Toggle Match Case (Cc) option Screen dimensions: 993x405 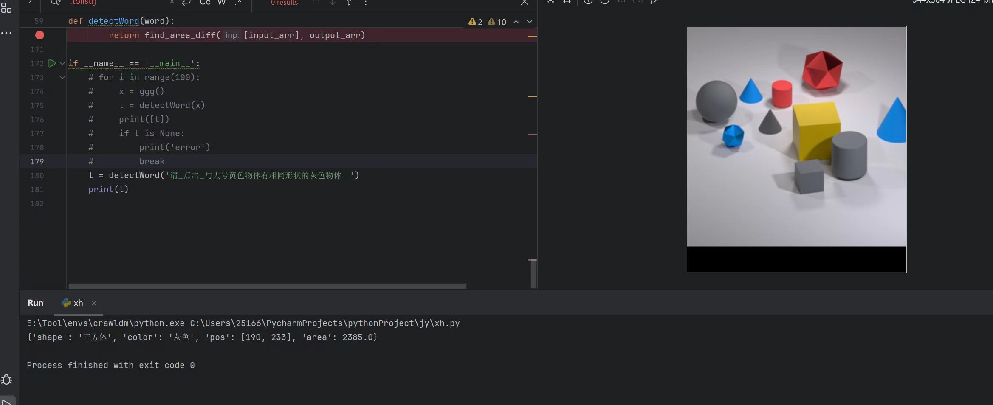(x=205, y=3)
